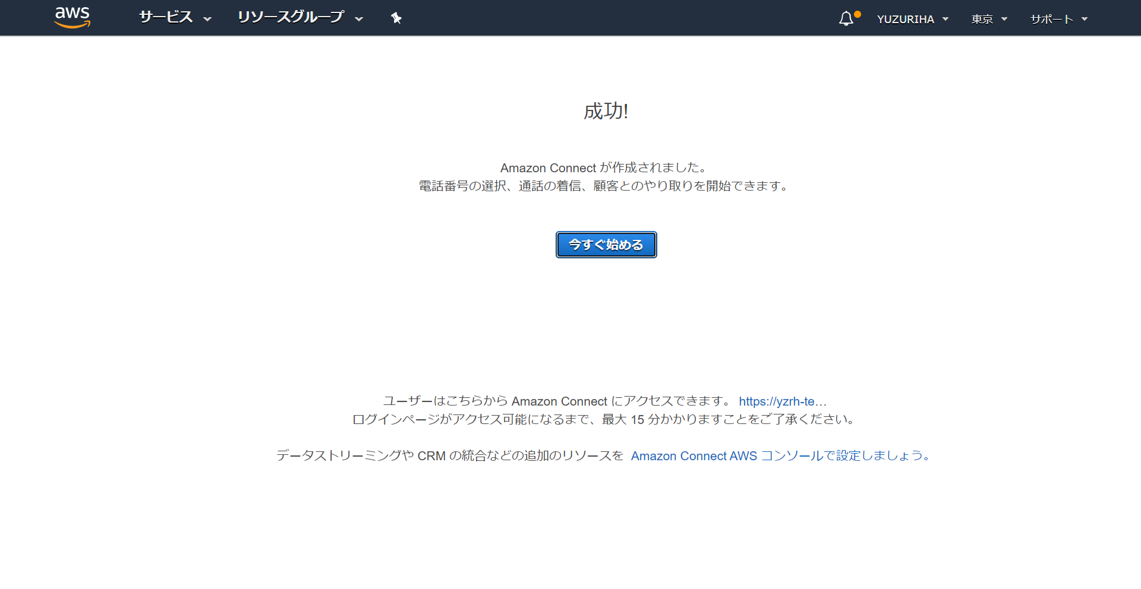
Task: Select the ユーザーはこちらから access message
Action: pyautogui.click(x=555, y=401)
